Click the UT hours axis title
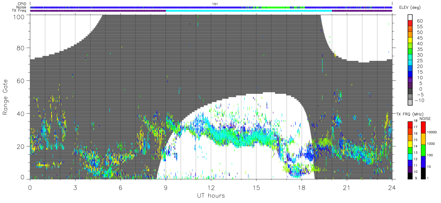Image resolution: width=441 pixels, height=203 pixels. (x=210, y=195)
